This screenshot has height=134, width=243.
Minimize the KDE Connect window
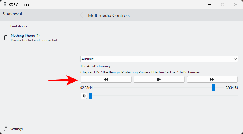pos(209,5)
